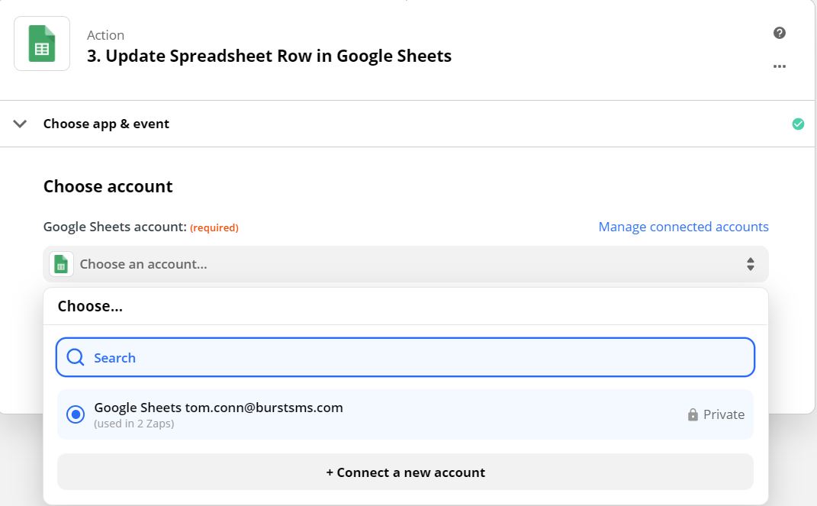817x506 pixels.
Task: Collapse the Choose app & event chevron
Action: coord(21,124)
